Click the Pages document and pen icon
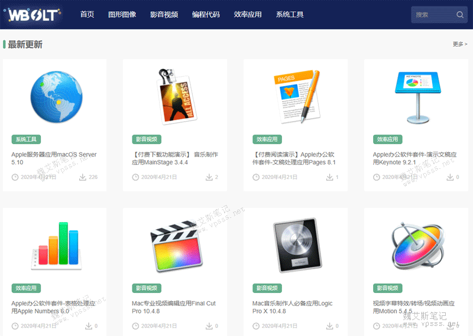473x336 pixels. 297,96
